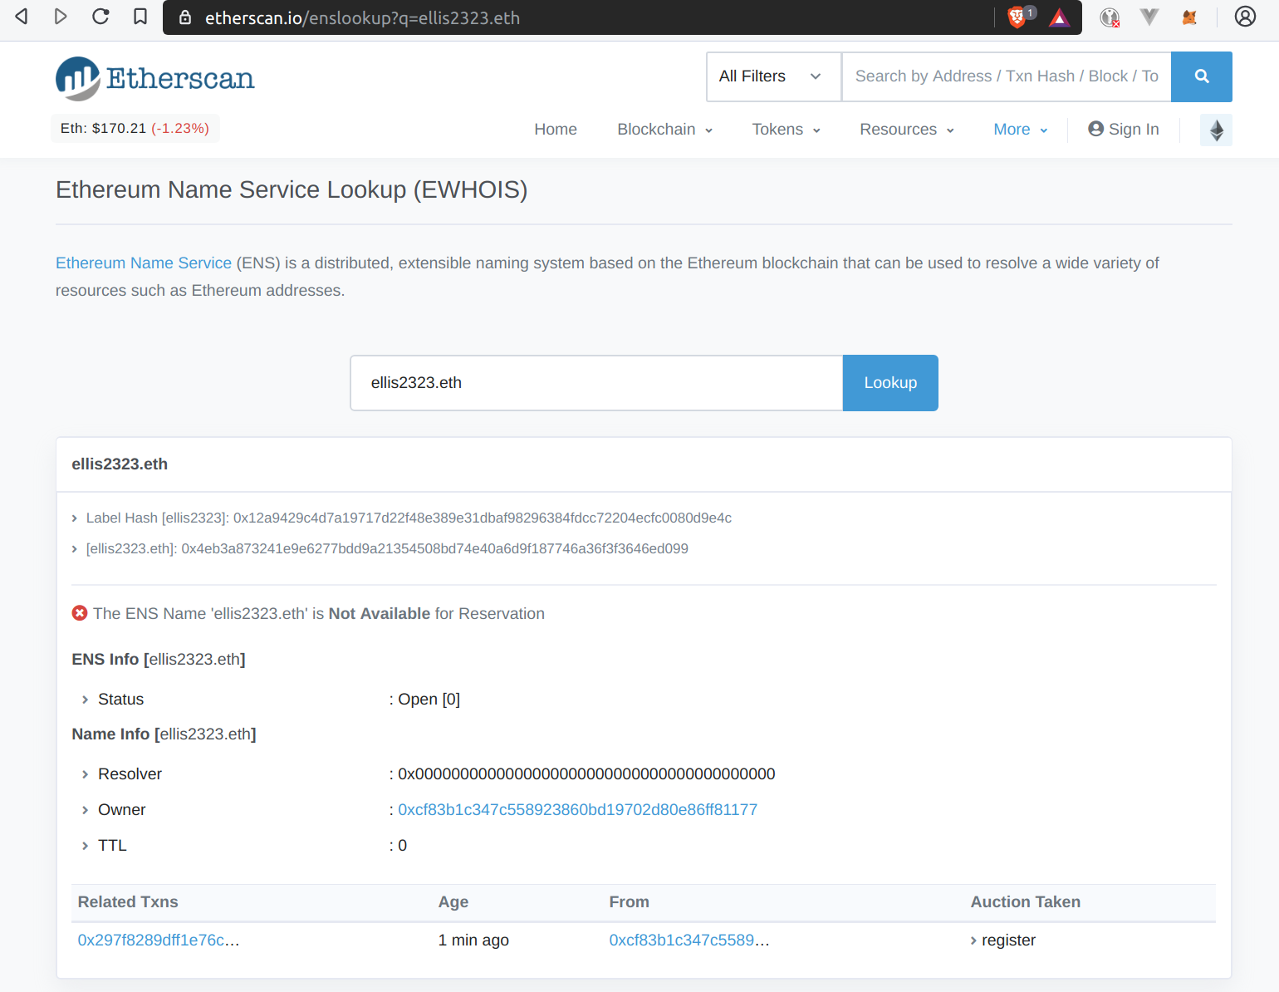Viewport: 1279px width, 992px height.
Task: Click 'Name Info [ellis2323.eth]' section heading
Action: point(164,734)
